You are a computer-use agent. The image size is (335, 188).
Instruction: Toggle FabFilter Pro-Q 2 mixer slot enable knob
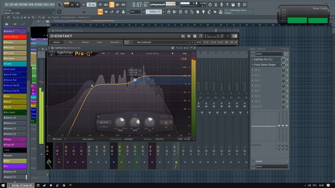(x=283, y=60)
